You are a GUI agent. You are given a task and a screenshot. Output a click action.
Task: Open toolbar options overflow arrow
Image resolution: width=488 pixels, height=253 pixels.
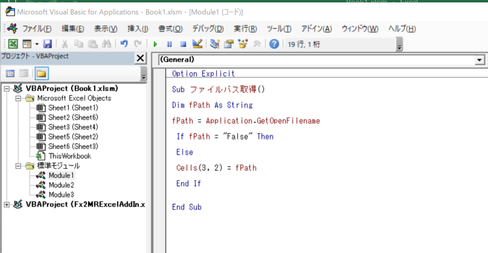tap(400, 44)
